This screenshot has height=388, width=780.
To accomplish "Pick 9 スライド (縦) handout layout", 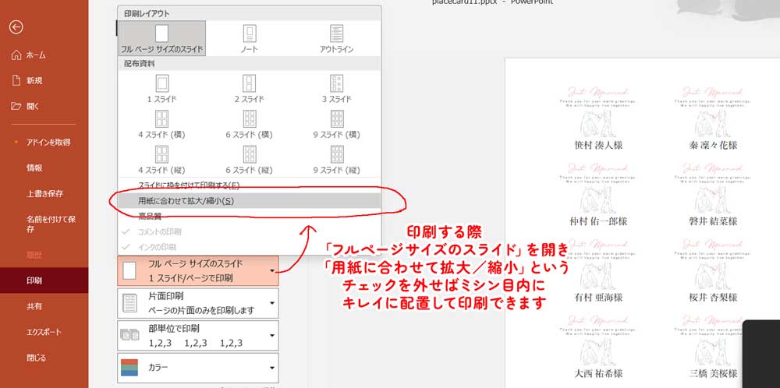I will click(336, 158).
